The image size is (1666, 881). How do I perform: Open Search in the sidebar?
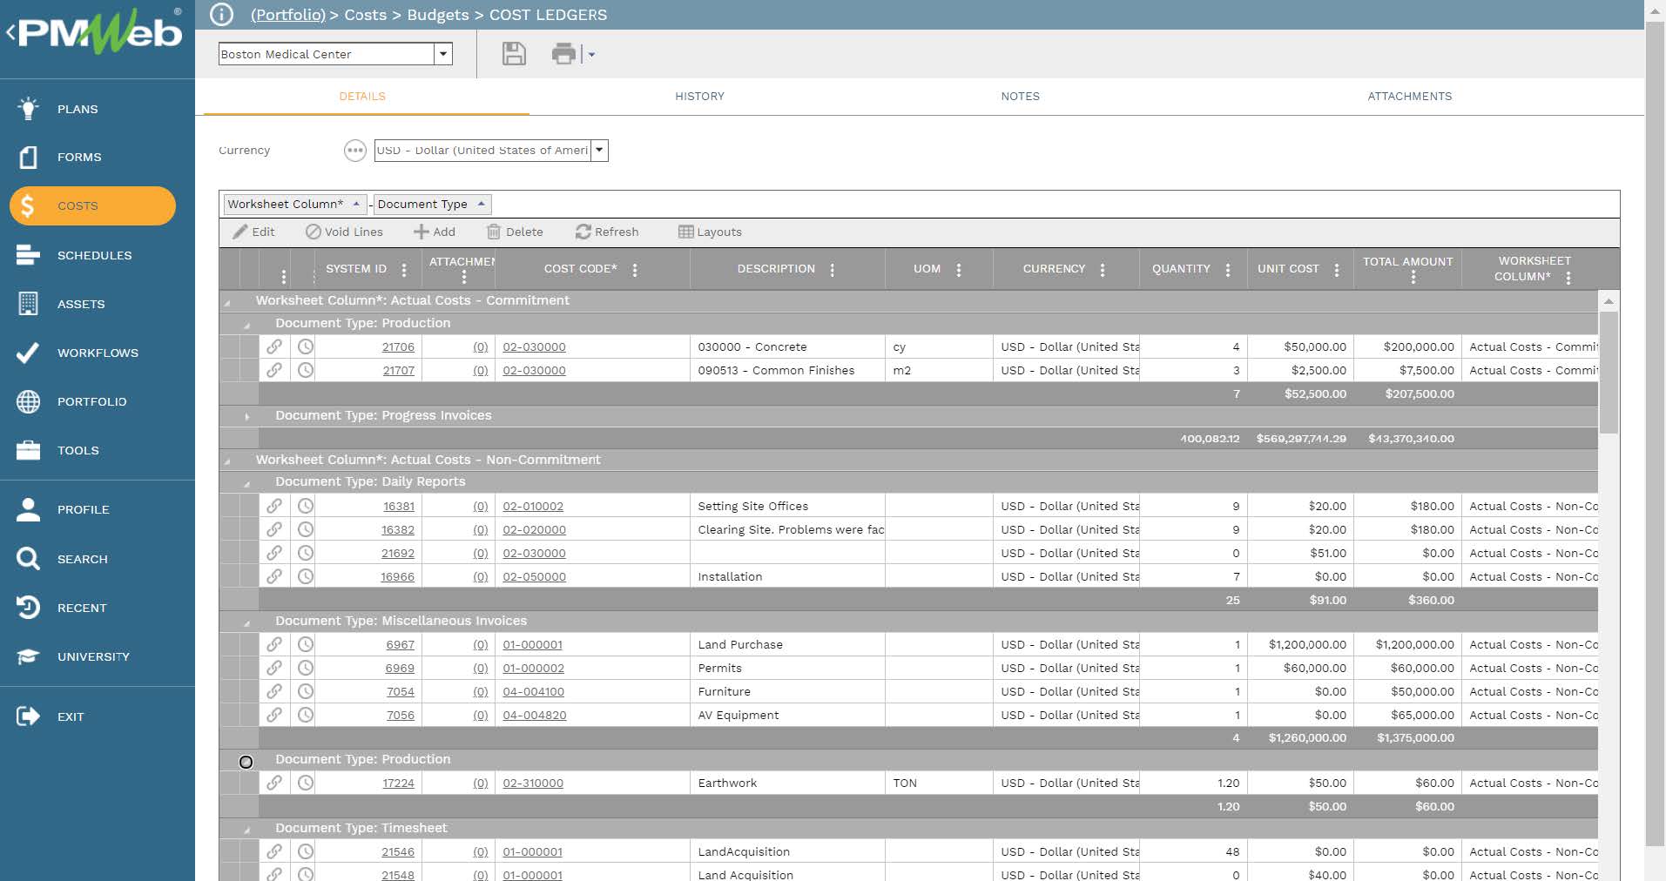83,559
